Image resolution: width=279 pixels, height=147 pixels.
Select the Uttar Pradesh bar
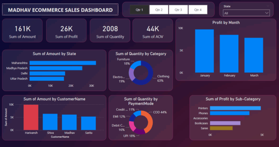47,78
